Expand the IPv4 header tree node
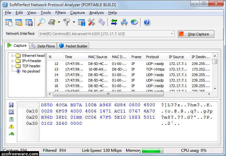 tap(12, 61)
